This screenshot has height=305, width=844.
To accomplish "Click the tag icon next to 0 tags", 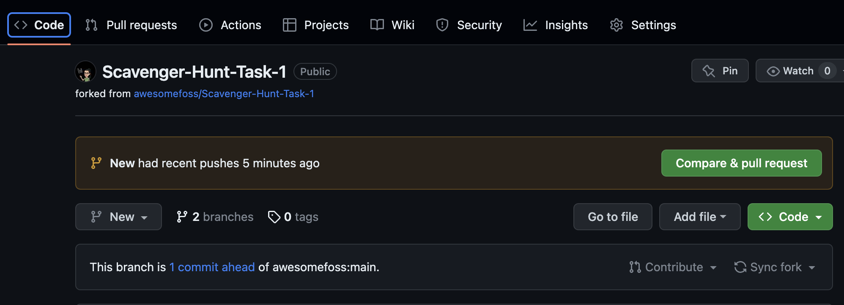I will tap(274, 217).
